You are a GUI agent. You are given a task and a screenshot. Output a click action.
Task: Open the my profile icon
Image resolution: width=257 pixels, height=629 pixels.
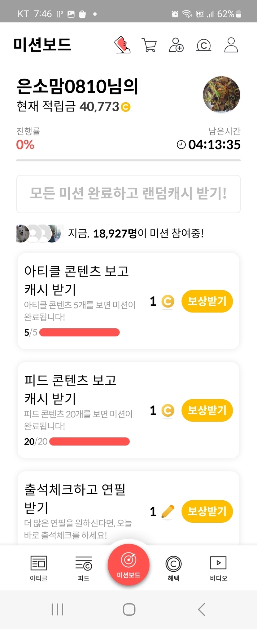point(231,45)
